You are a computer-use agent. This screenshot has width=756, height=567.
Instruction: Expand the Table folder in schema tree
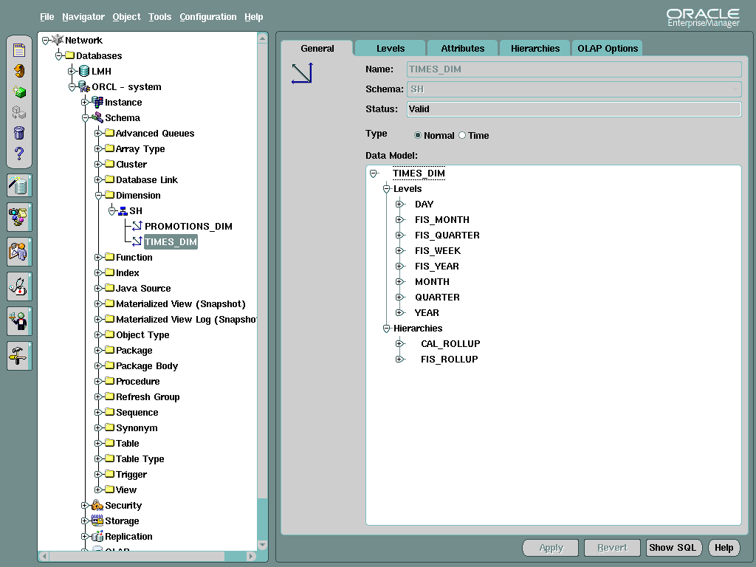(98, 444)
